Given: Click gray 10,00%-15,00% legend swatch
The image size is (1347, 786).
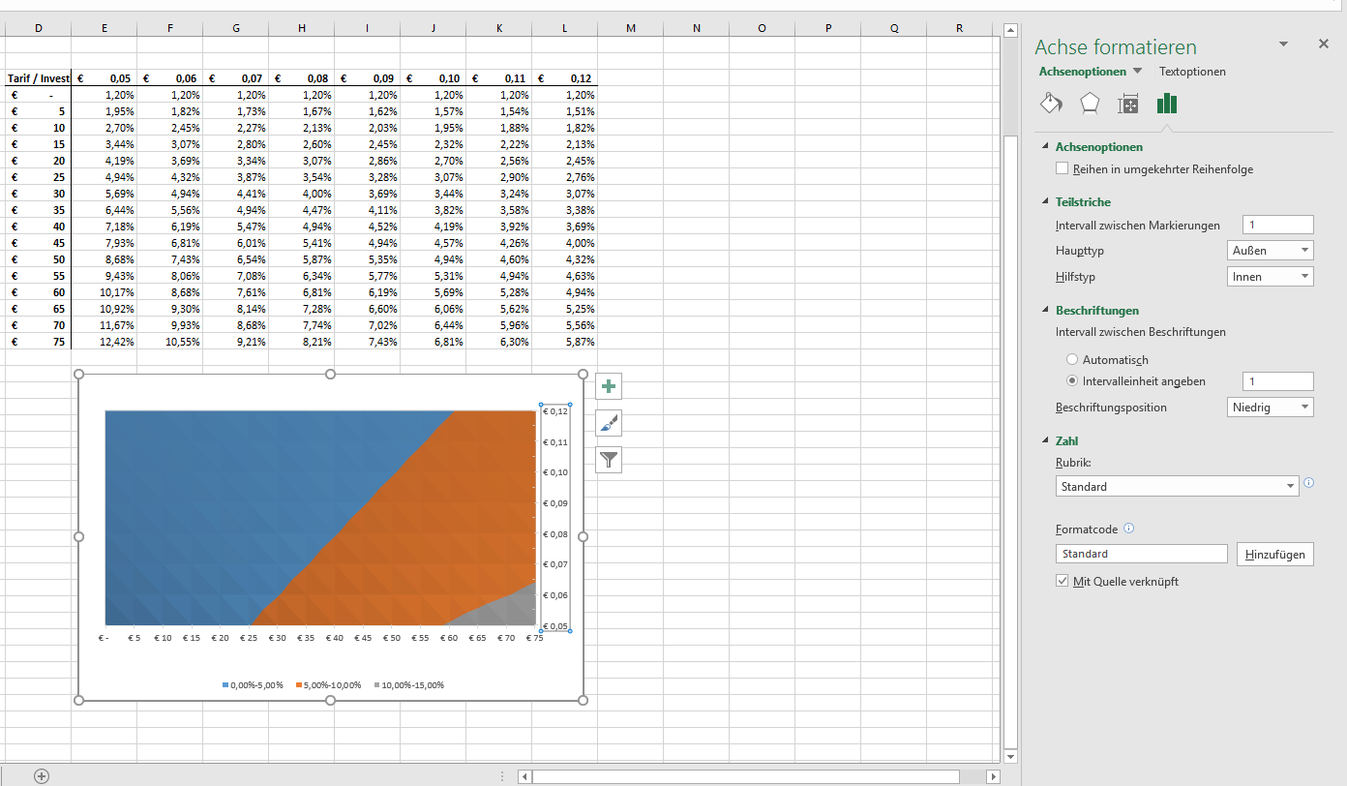Looking at the screenshot, I should [x=376, y=685].
